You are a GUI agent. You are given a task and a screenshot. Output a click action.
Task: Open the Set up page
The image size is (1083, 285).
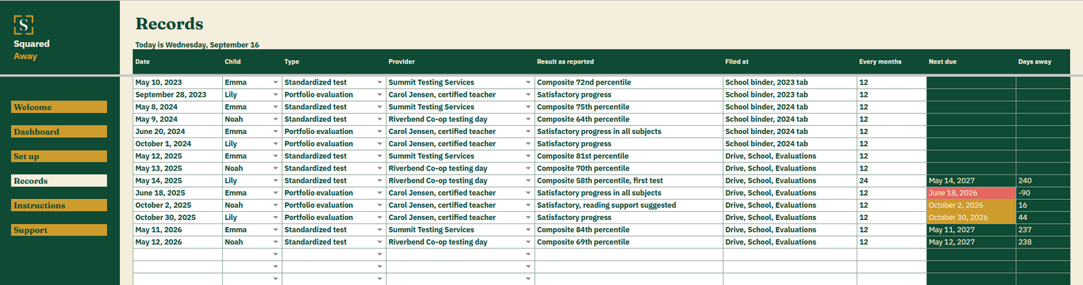pos(59,156)
